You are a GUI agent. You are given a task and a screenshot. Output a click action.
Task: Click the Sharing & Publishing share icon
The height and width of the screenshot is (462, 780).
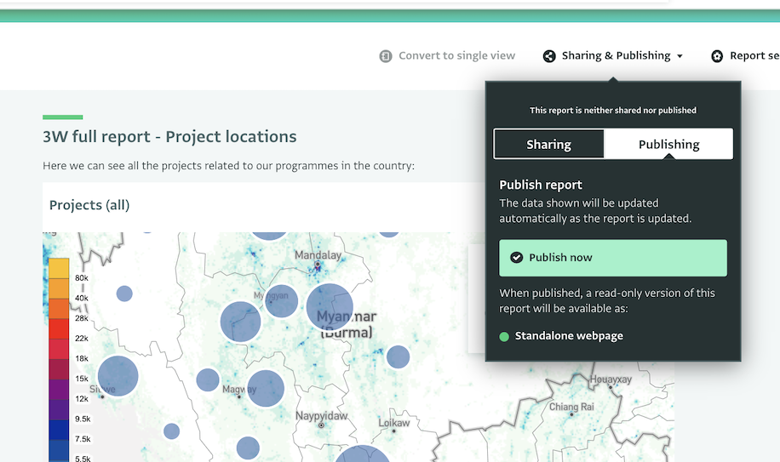coord(549,56)
